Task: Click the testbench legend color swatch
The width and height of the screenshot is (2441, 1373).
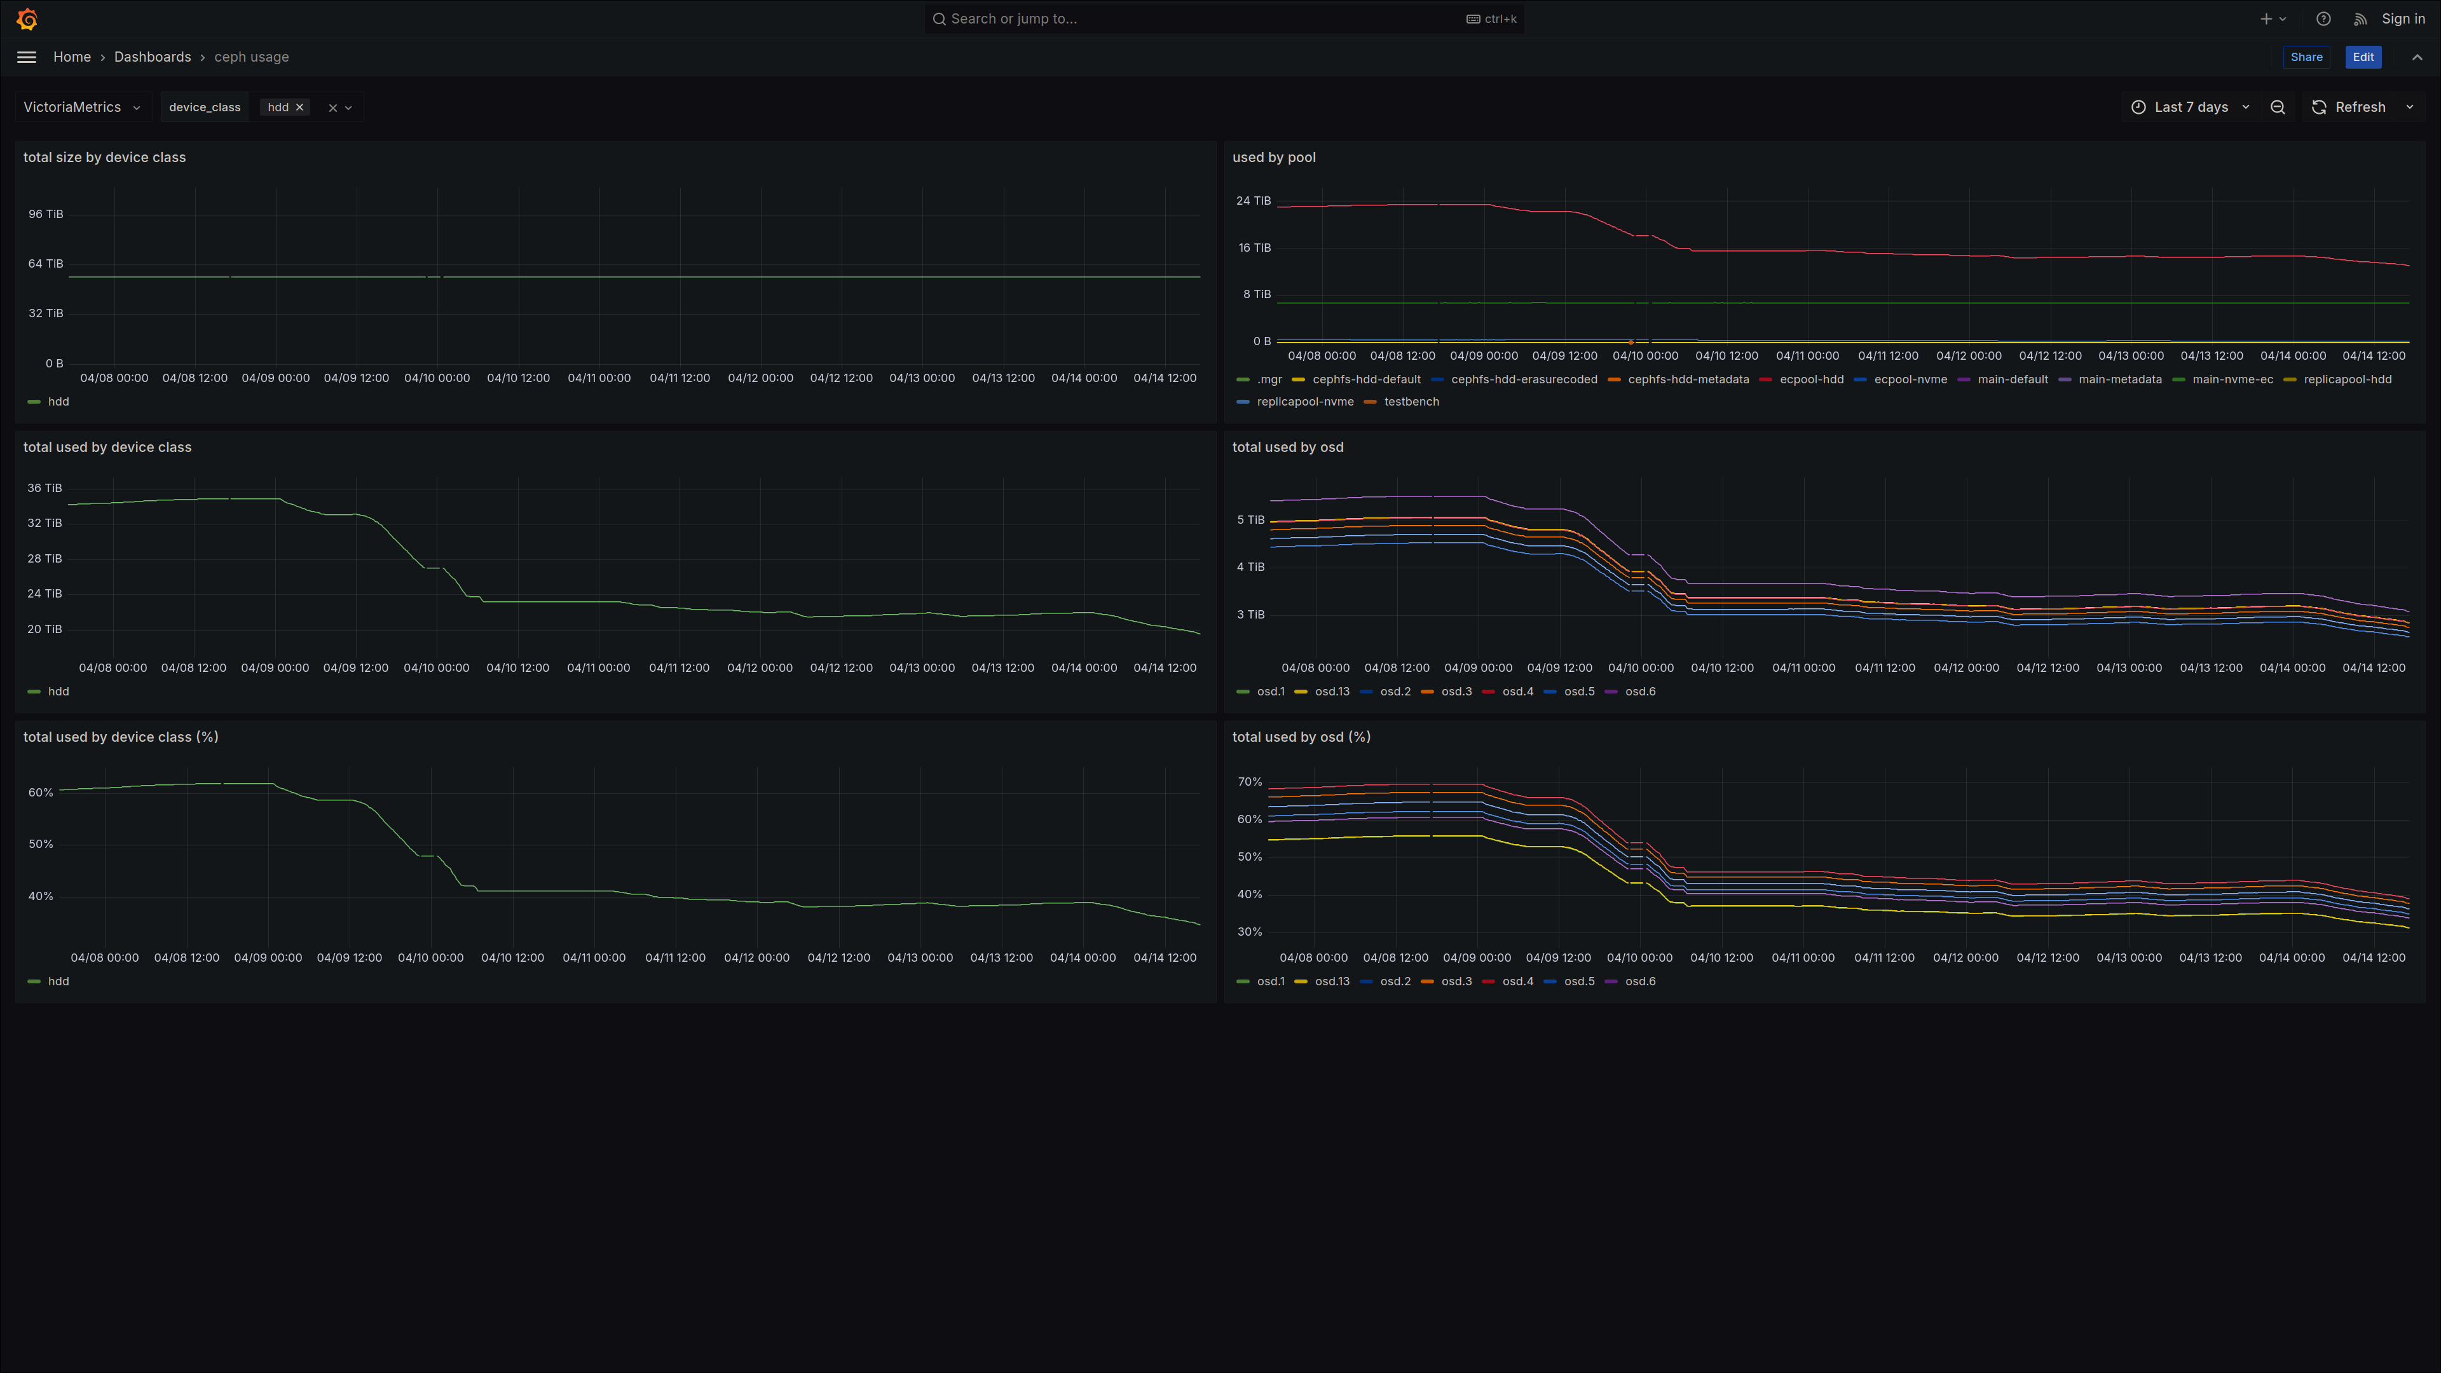Action: point(1371,402)
